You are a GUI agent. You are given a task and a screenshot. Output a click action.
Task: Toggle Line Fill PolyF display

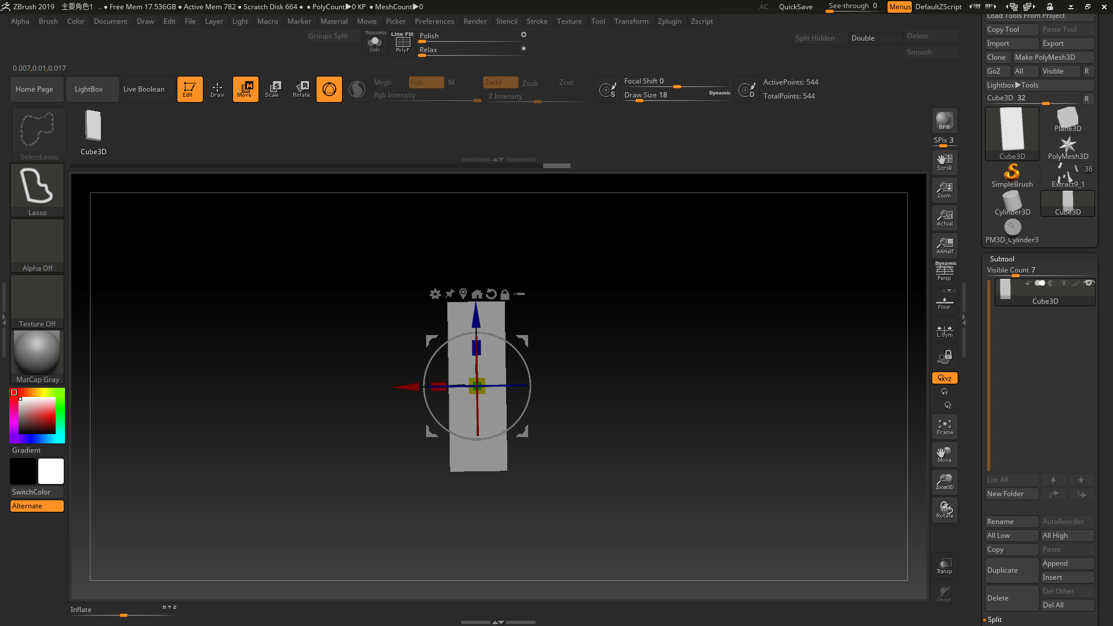pyautogui.click(x=402, y=42)
